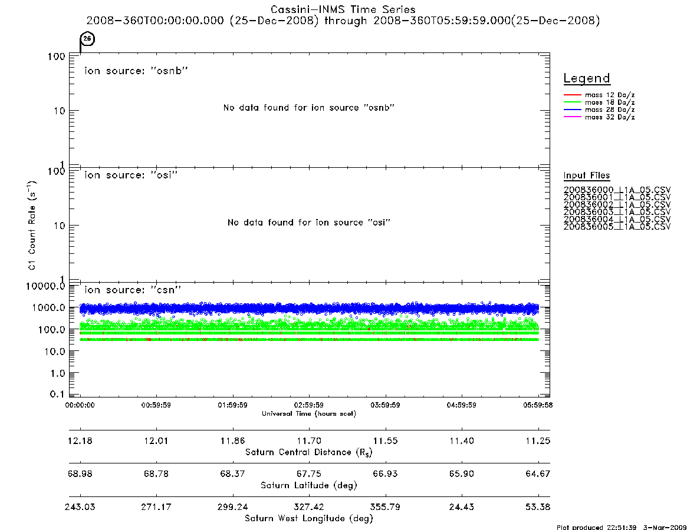Click the ion source "osnb" panel label
The image size is (687, 530).
click(136, 71)
